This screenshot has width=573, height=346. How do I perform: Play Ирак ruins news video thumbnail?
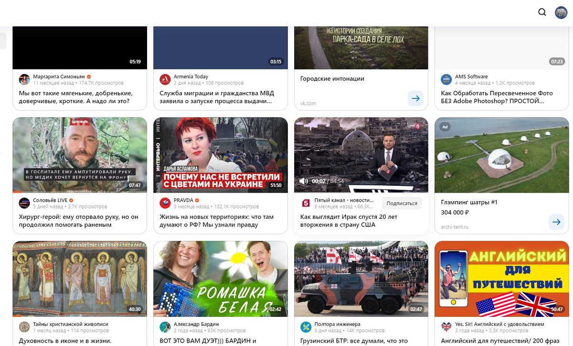361,155
